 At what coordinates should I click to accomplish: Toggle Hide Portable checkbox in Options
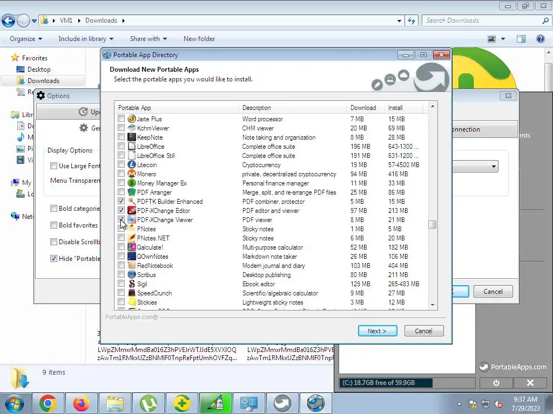53,259
